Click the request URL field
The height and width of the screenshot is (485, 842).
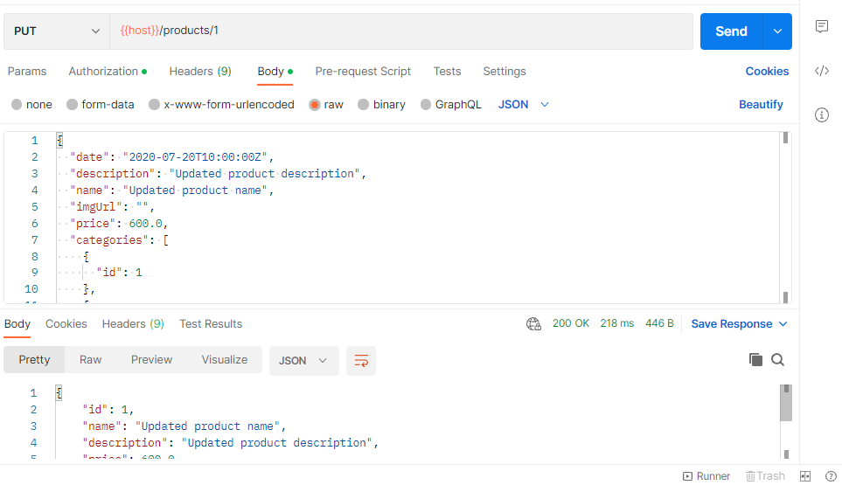(x=401, y=31)
